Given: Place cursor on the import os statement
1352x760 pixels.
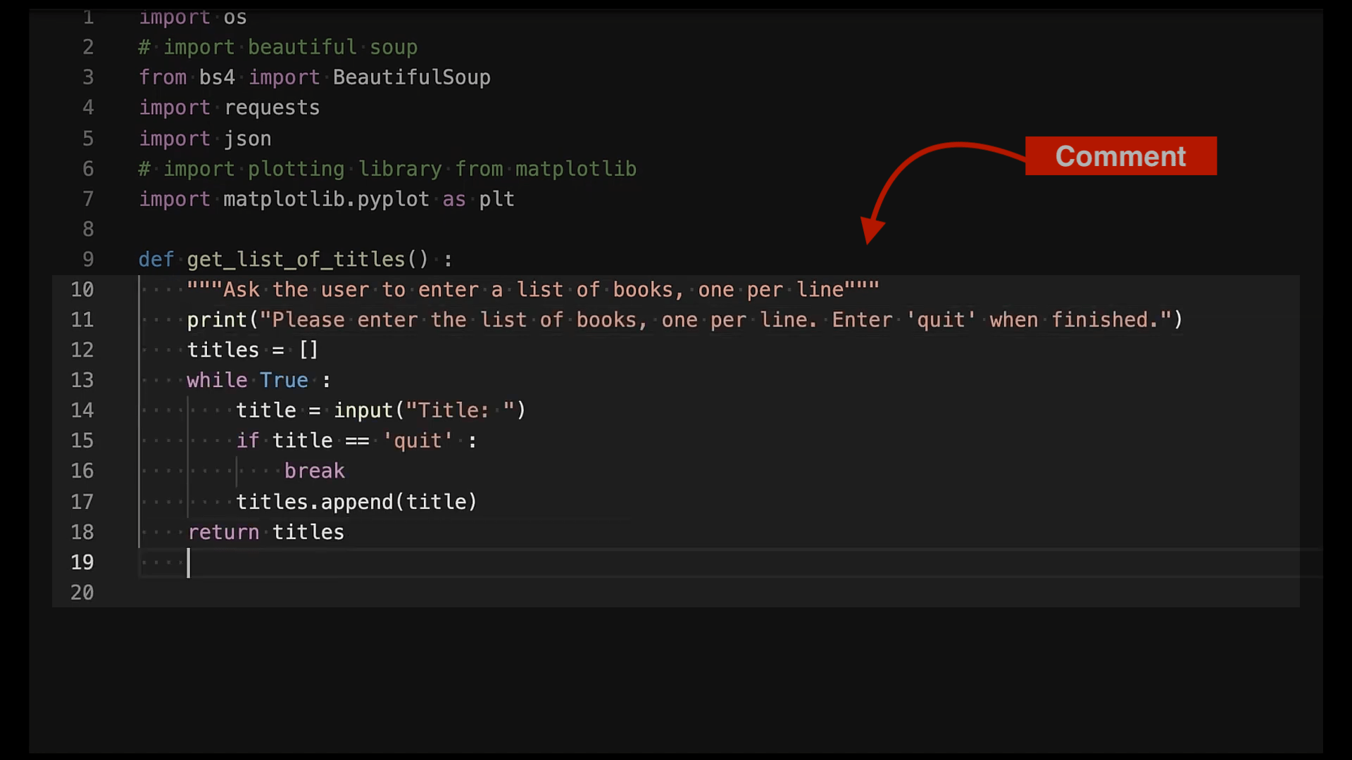Looking at the screenshot, I should 193,17.
